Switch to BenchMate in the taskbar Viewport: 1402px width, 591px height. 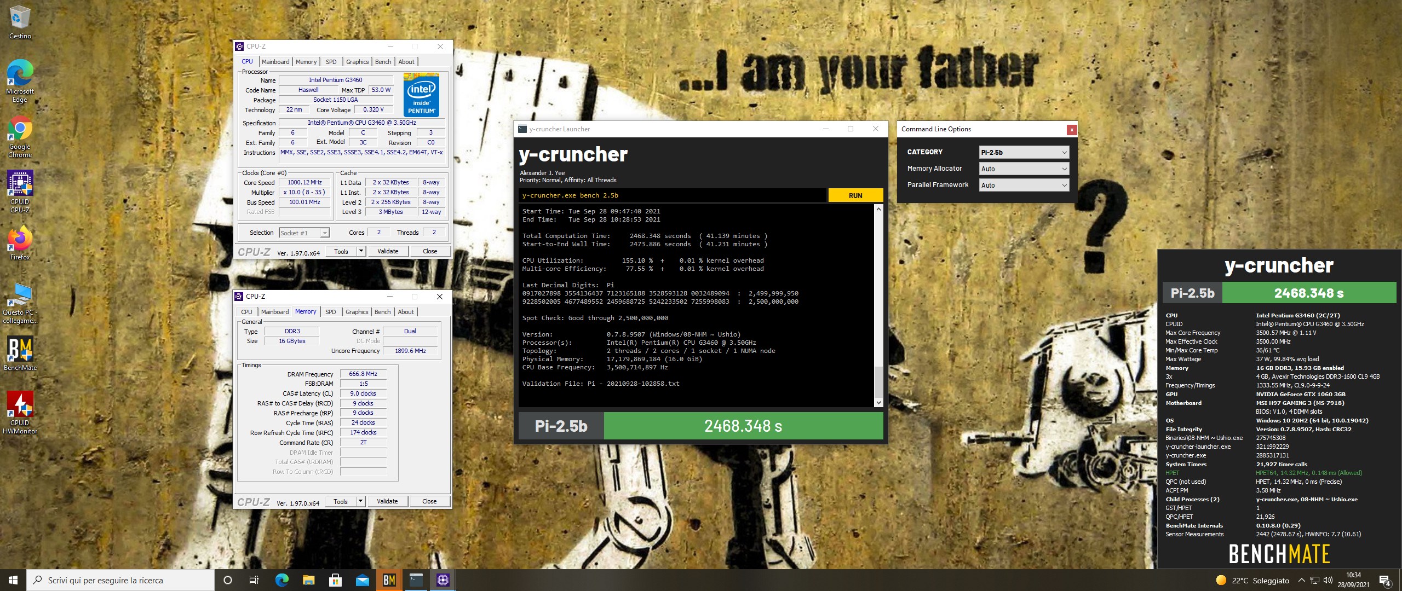[x=389, y=580]
